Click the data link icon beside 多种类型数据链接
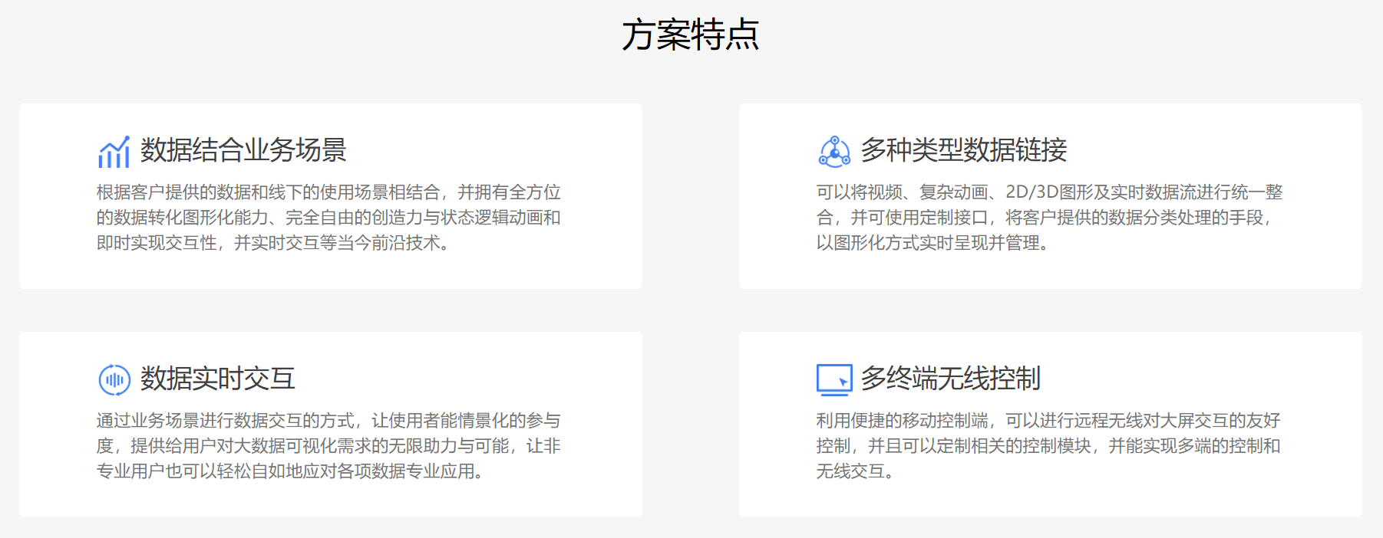This screenshot has height=538, width=1383. coord(834,152)
